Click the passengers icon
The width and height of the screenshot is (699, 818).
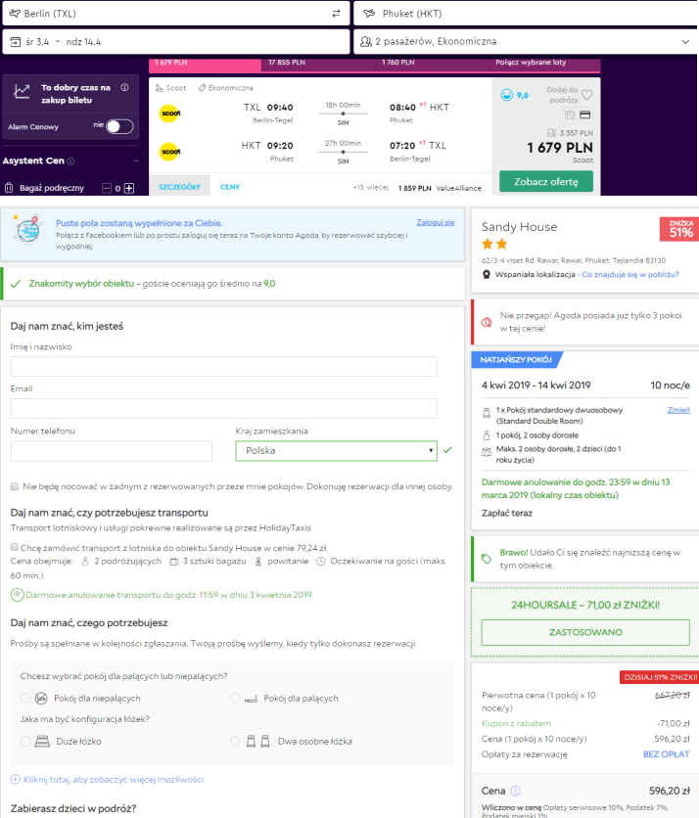366,41
